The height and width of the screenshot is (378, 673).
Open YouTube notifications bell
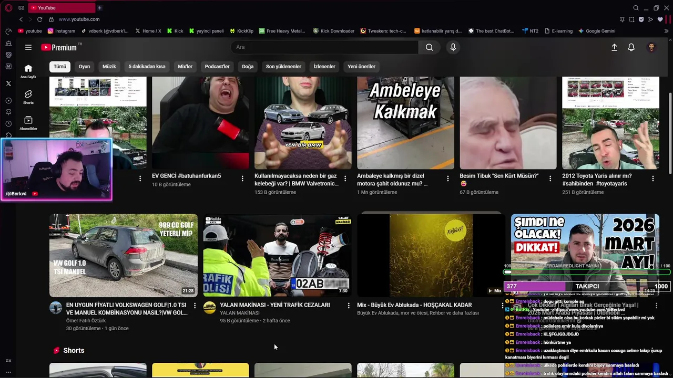click(x=631, y=47)
